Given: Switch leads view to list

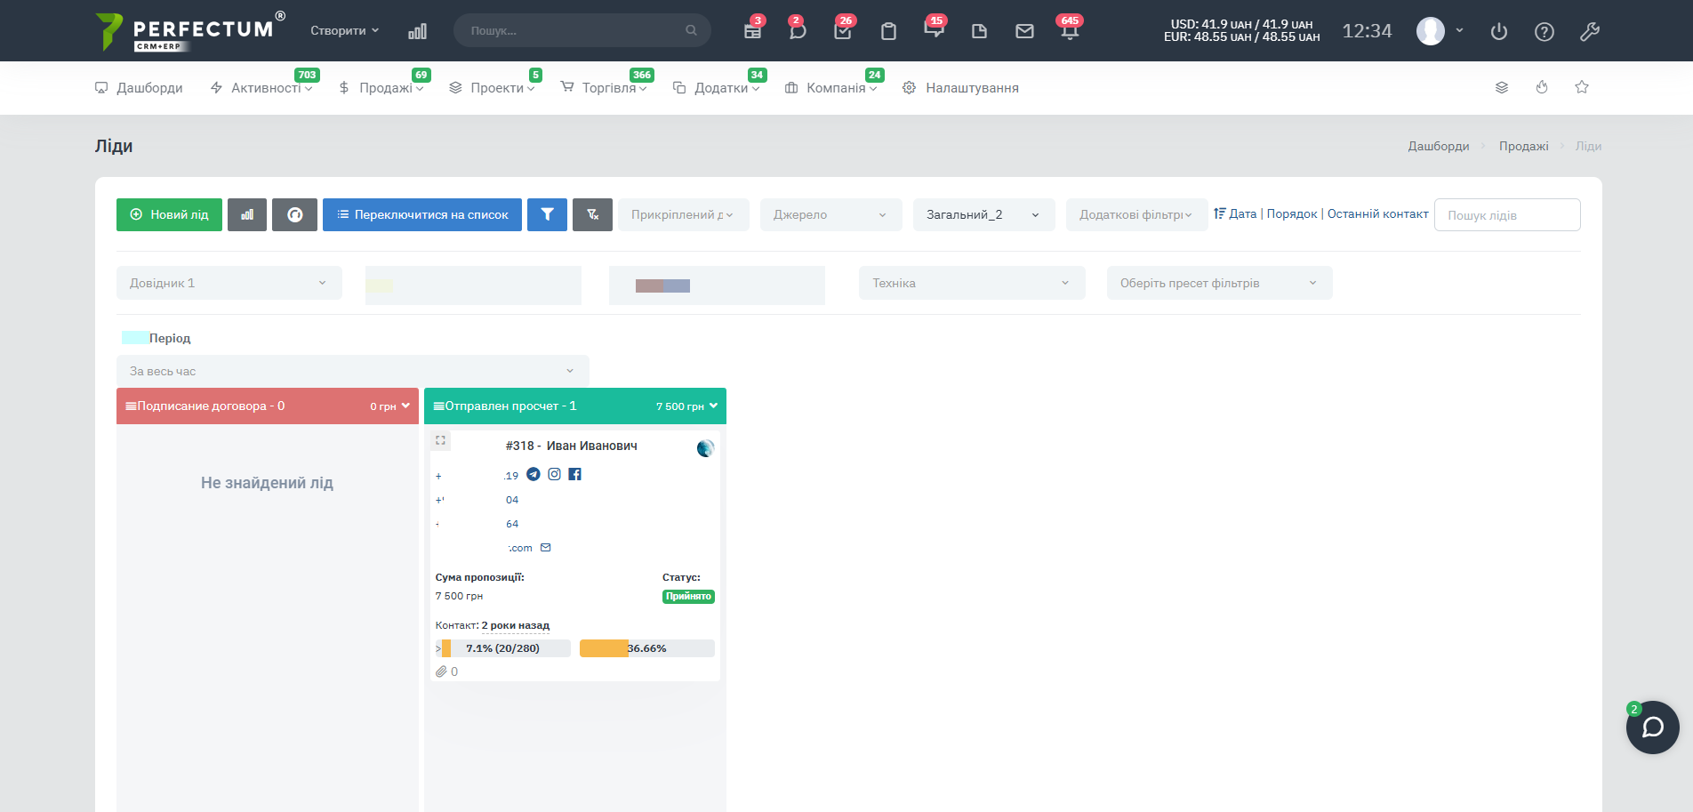Looking at the screenshot, I should tap(422, 214).
